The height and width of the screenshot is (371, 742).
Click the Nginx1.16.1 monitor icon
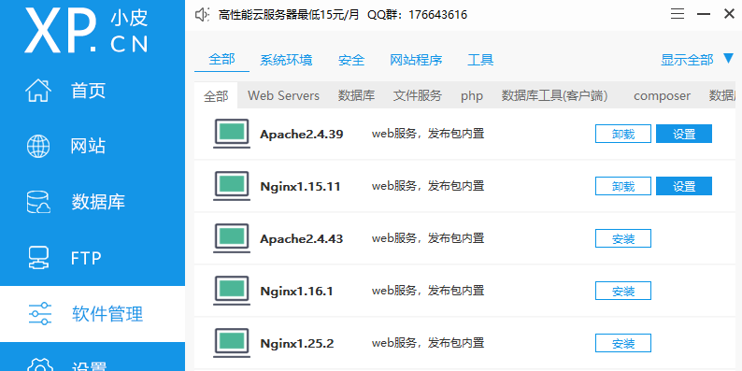[x=232, y=291]
